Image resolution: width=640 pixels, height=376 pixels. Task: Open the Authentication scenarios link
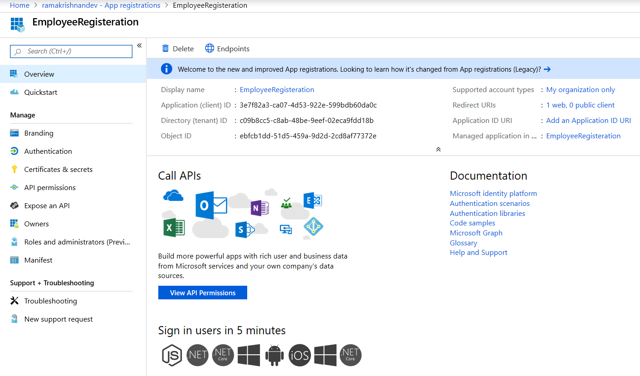490,203
